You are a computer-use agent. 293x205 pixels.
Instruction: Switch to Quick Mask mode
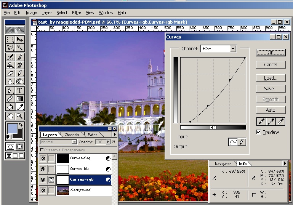19,147
